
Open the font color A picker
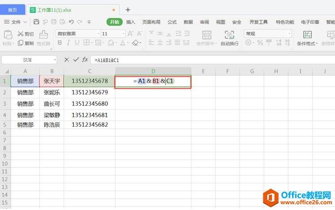[122, 43]
